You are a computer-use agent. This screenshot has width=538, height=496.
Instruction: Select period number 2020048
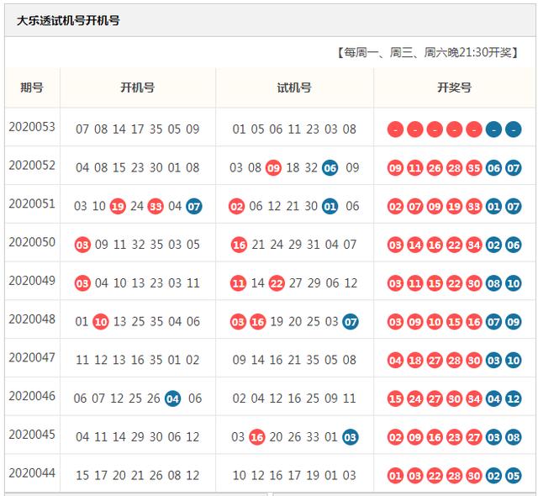click(x=32, y=319)
